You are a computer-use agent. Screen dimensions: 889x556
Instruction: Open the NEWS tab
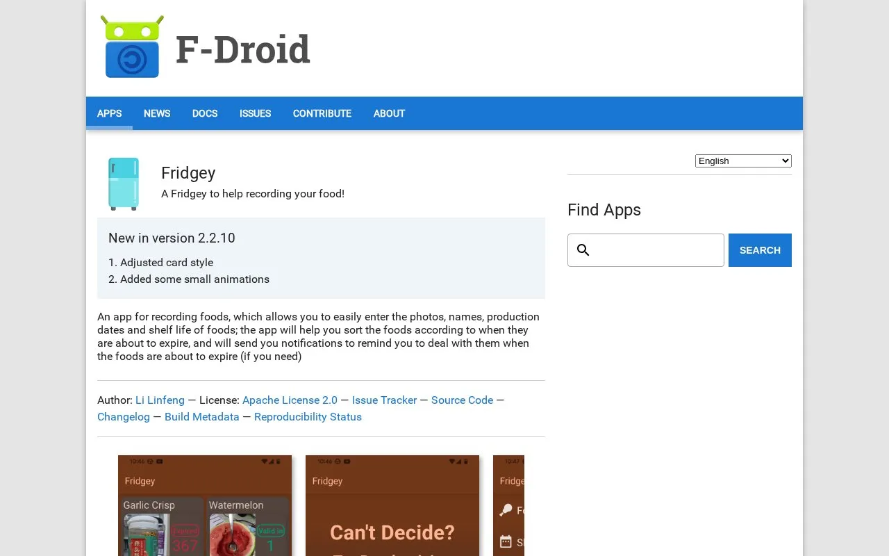coord(157,113)
